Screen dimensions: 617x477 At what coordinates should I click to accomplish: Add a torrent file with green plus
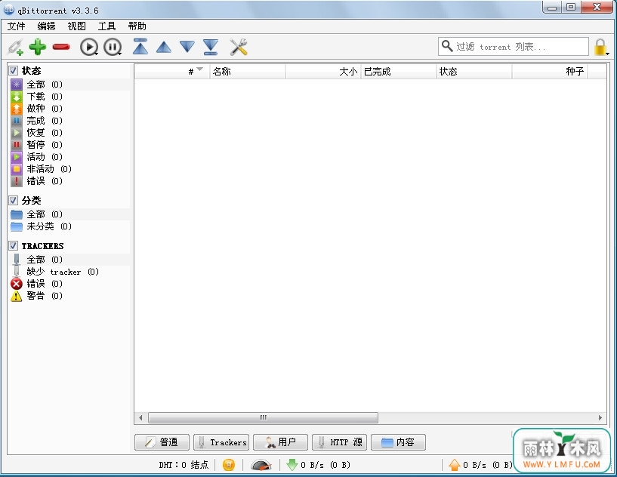pyautogui.click(x=38, y=48)
